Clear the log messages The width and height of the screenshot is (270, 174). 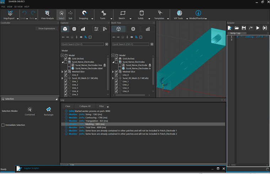click(x=67, y=106)
